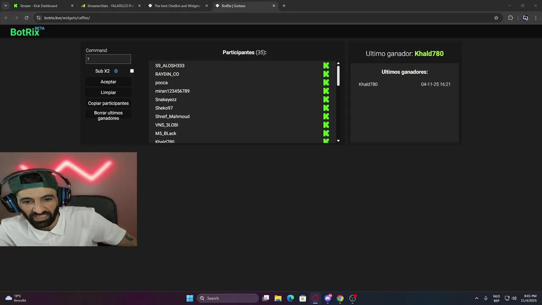Click the address bar URL
This screenshot has width=542, height=305.
[67, 18]
